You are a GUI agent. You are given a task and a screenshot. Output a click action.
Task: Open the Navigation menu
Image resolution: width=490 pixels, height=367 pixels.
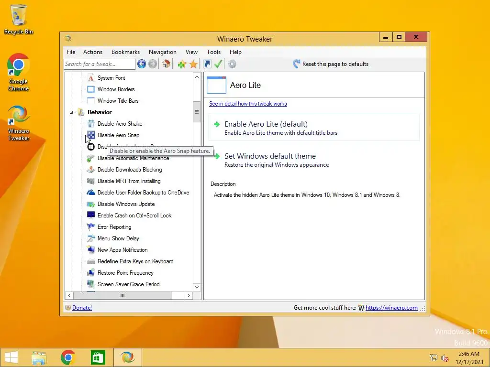[x=163, y=52]
